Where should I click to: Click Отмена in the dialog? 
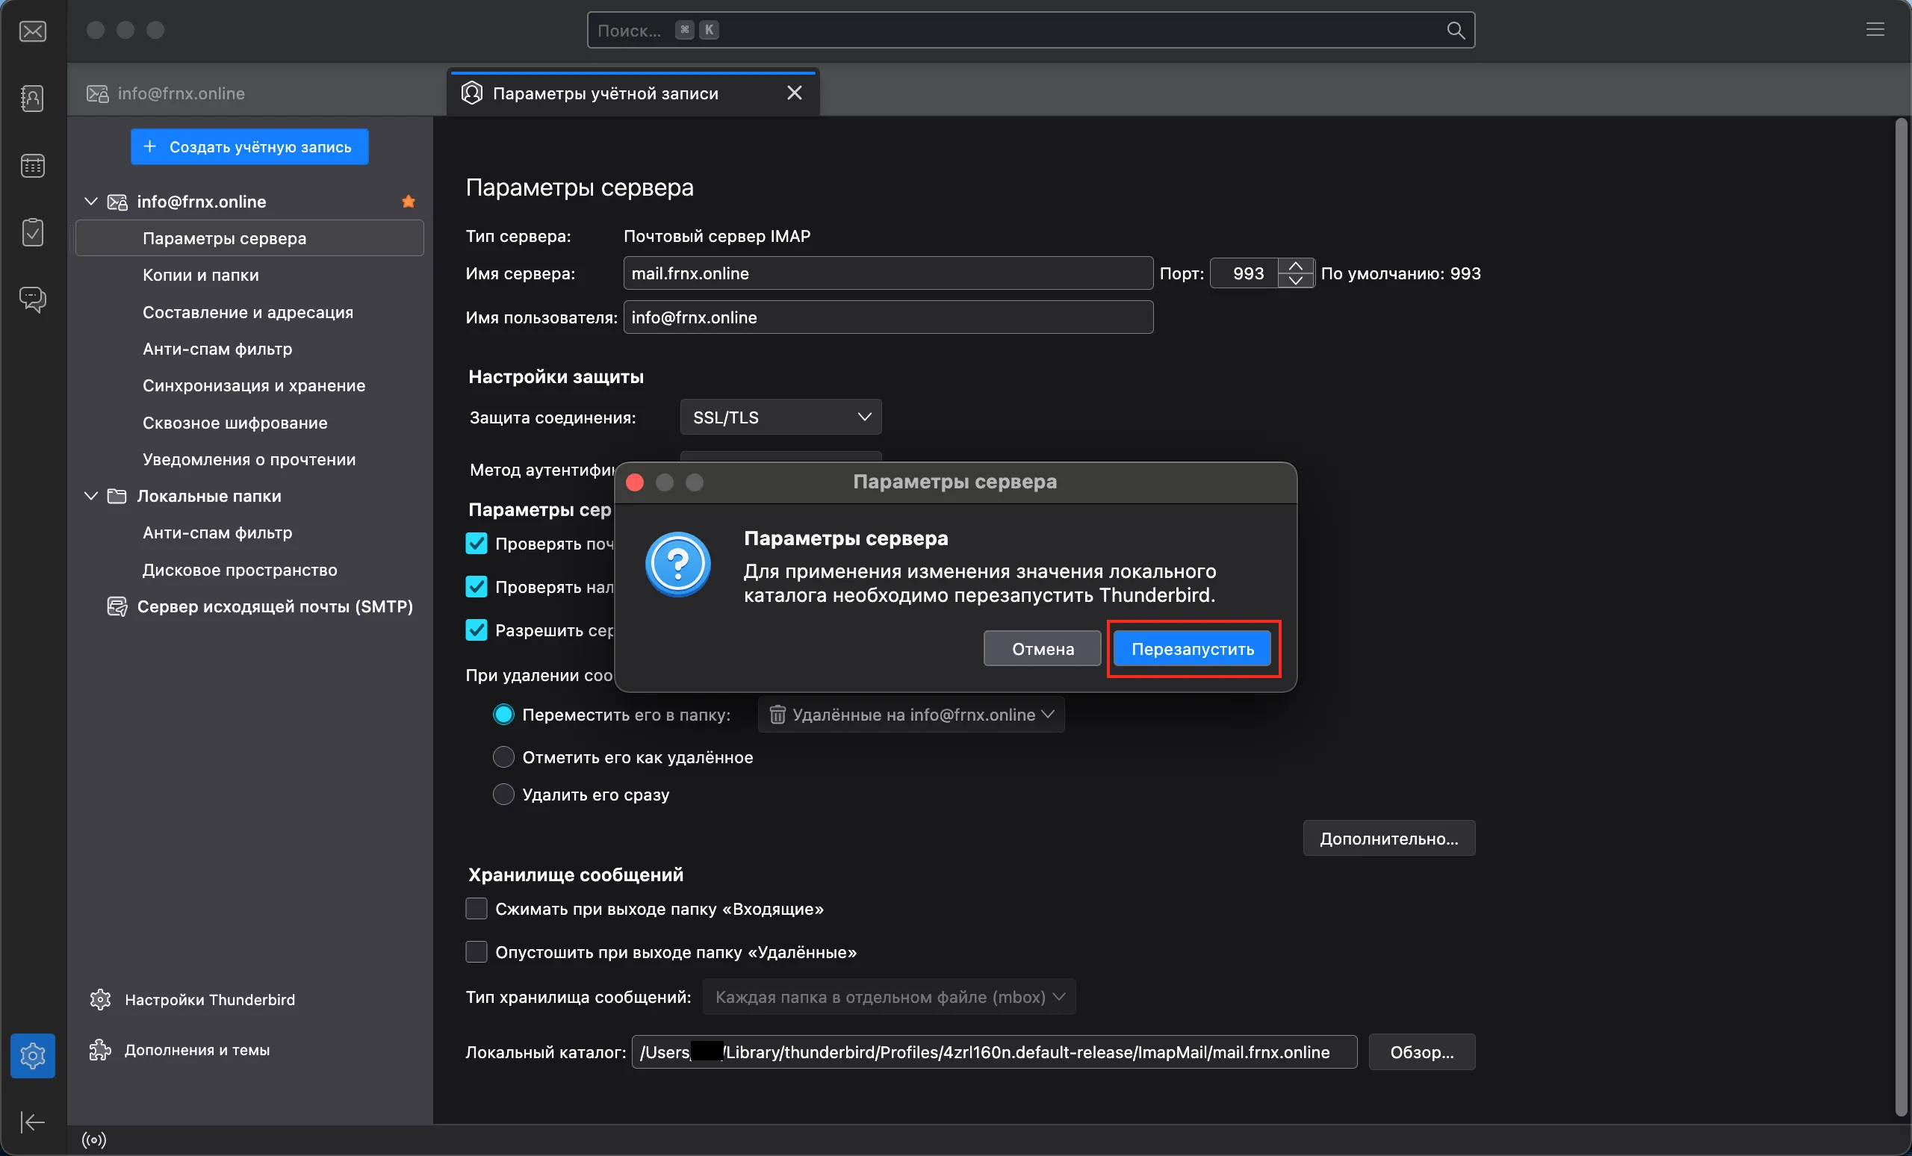1041,649
